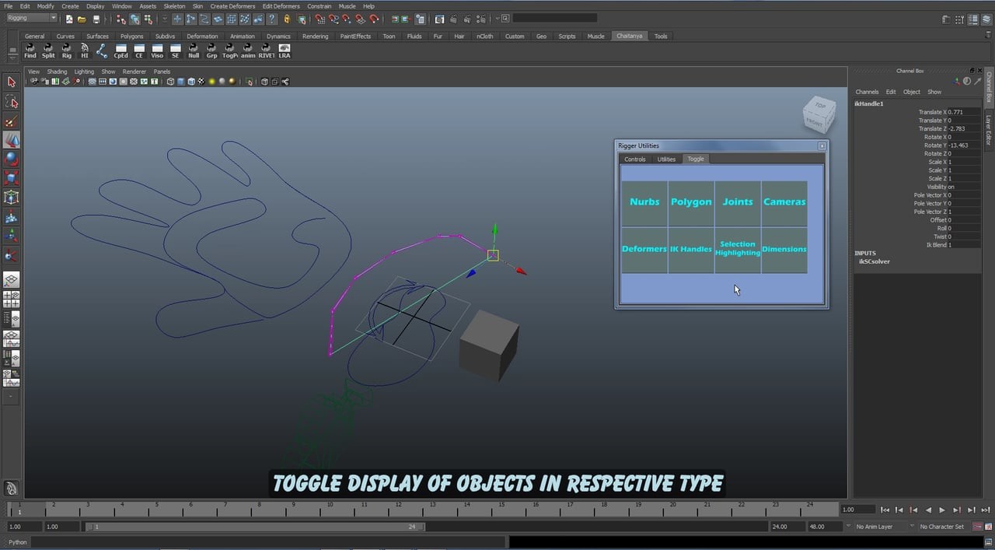
Task: Click the Deformers toggle button
Action: pyautogui.click(x=644, y=249)
